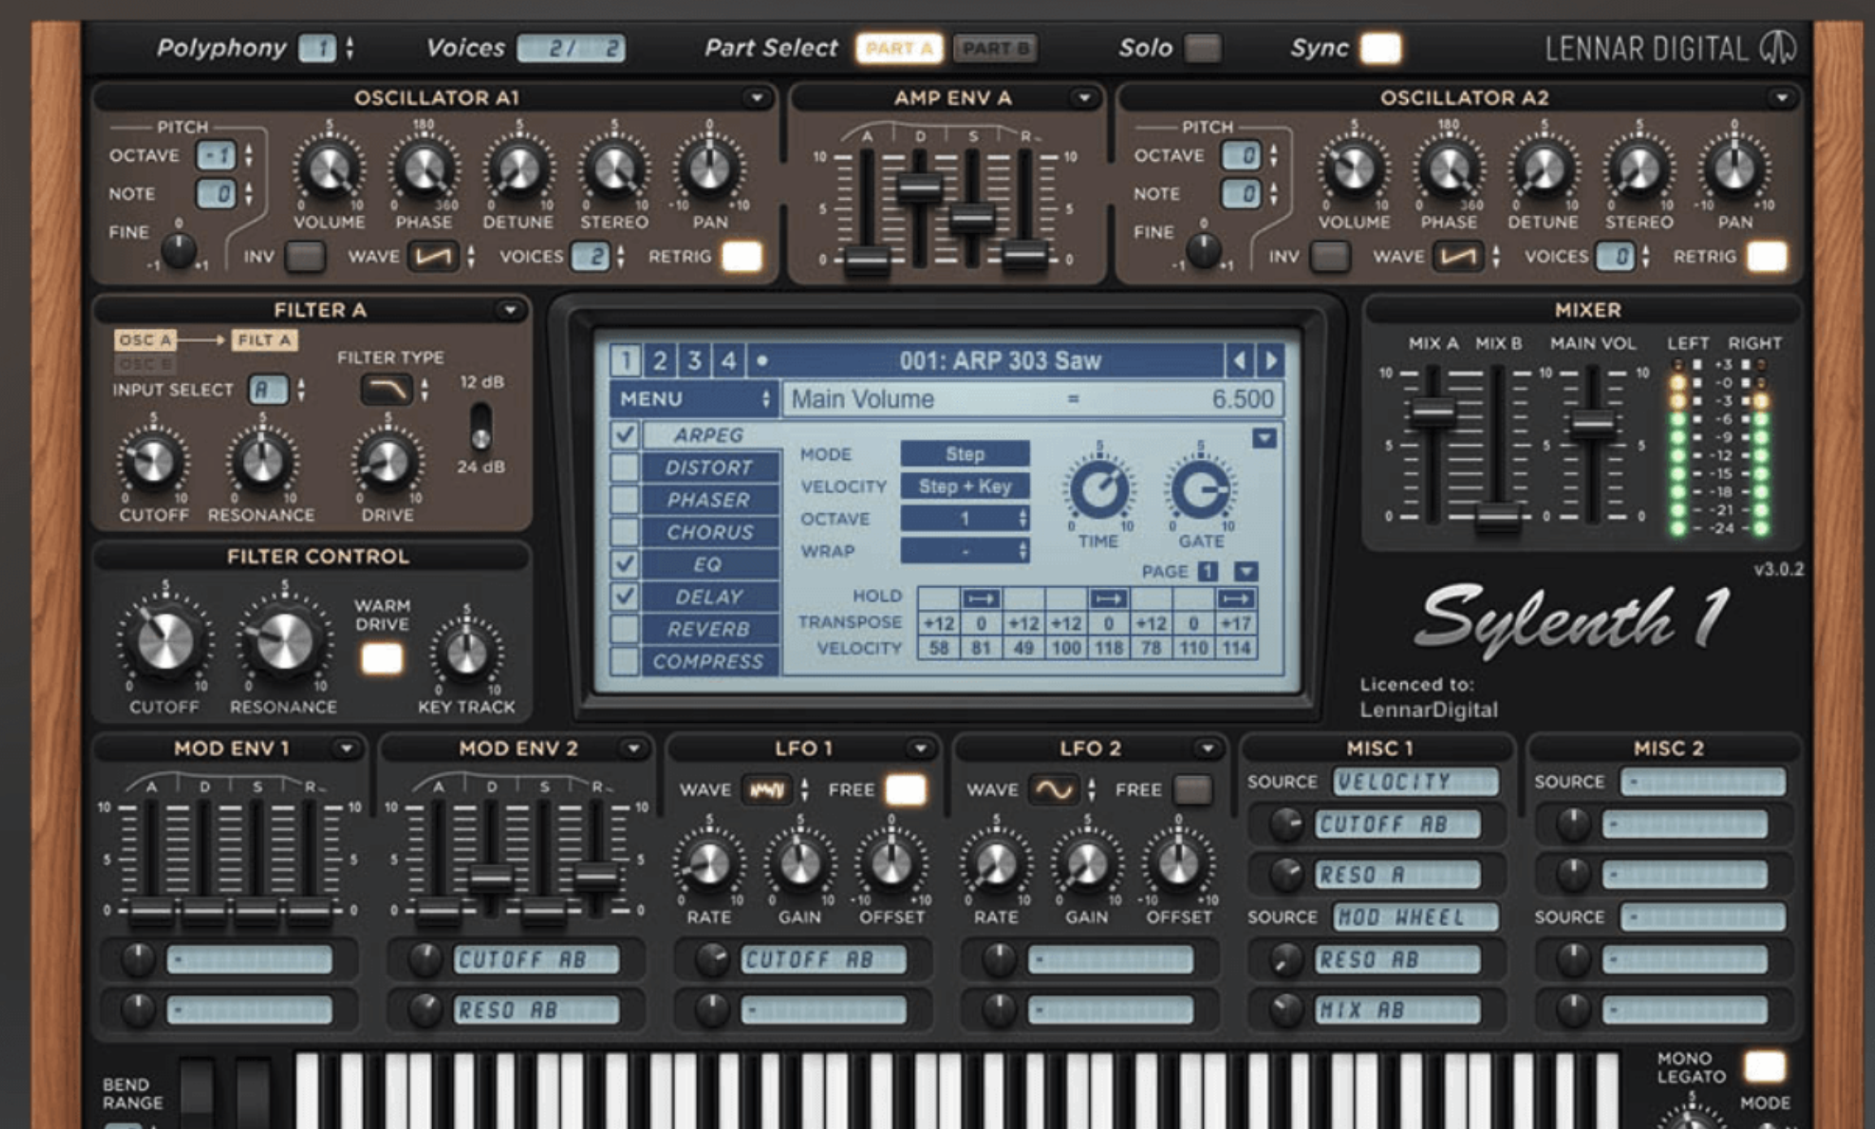Viewport: 1875px width, 1129px height.
Task: Select Part A
Action: (x=899, y=48)
